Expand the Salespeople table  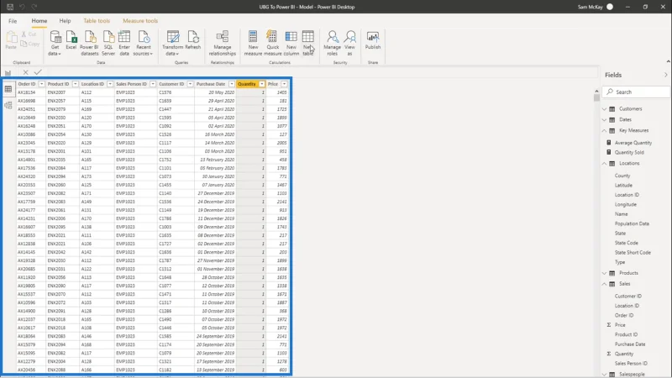click(604, 374)
